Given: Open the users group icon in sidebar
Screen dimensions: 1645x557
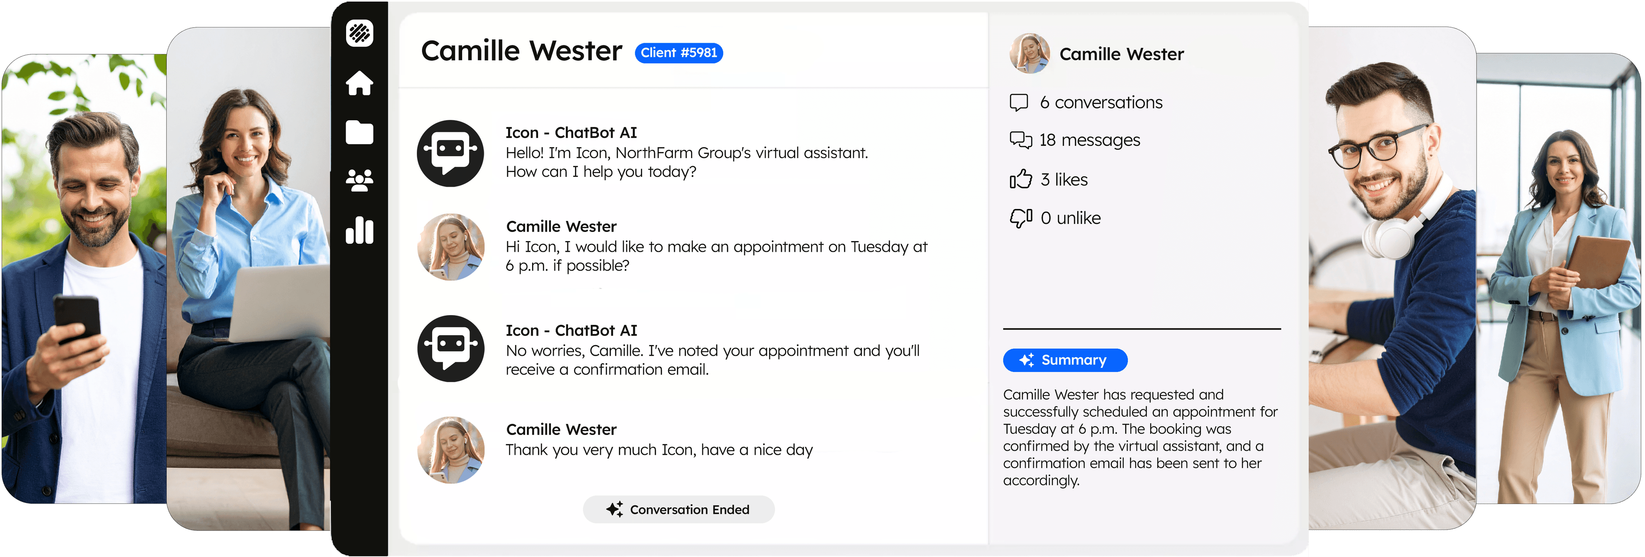Looking at the screenshot, I should [359, 181].
